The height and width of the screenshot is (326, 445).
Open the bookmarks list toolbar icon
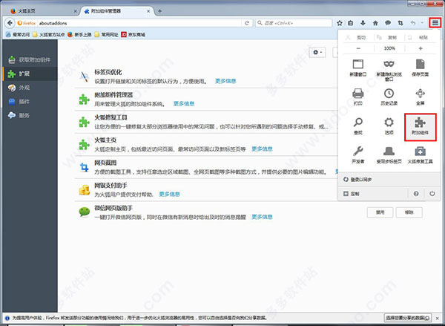click(351, 23)
